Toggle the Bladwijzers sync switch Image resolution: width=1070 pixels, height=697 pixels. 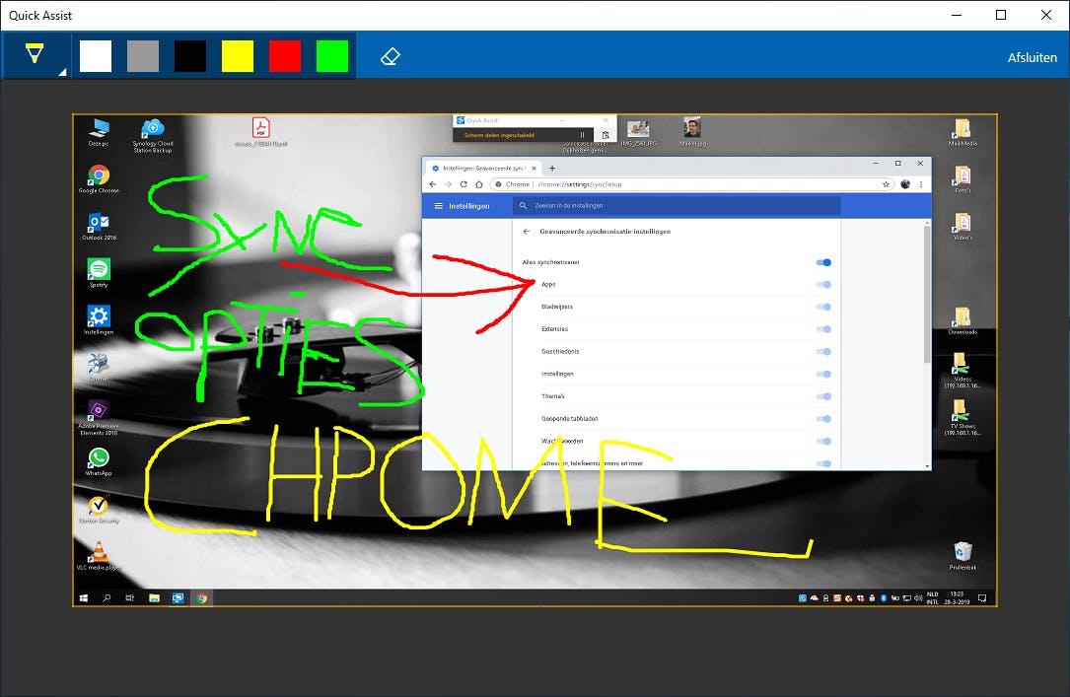tap(823, 307)
